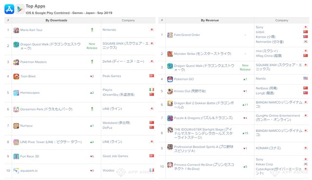Click the Company header in Revenue table

pyautogui.click(x=282, y=20)
